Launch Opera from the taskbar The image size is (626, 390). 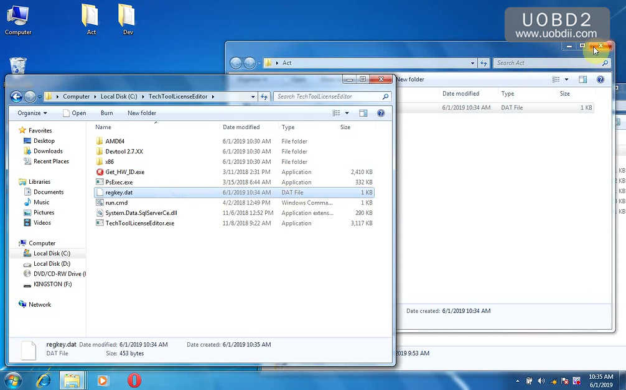[134, 379]
